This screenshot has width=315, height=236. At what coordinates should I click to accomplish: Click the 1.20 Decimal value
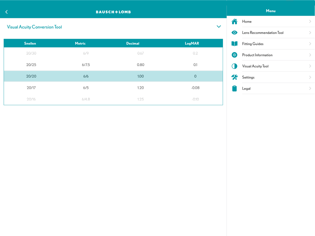click(x=140, y=88)
